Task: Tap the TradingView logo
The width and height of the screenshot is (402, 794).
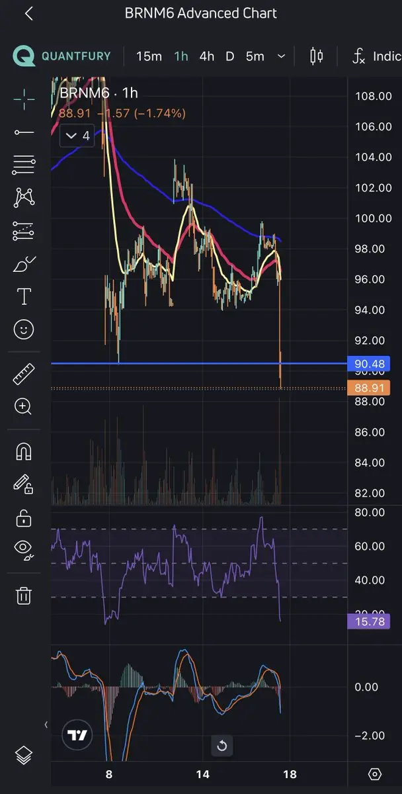Action: tap(77, 735)
